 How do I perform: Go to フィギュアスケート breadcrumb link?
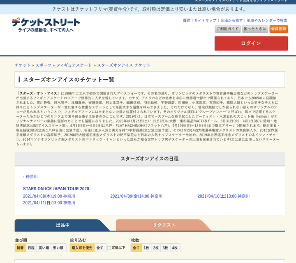coord(74,65)
